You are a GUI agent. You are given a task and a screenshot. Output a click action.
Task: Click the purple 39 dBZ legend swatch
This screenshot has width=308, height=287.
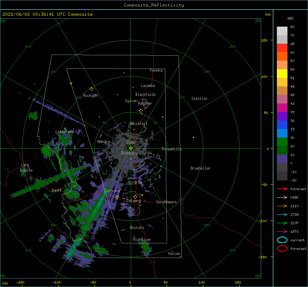point(282,116)
